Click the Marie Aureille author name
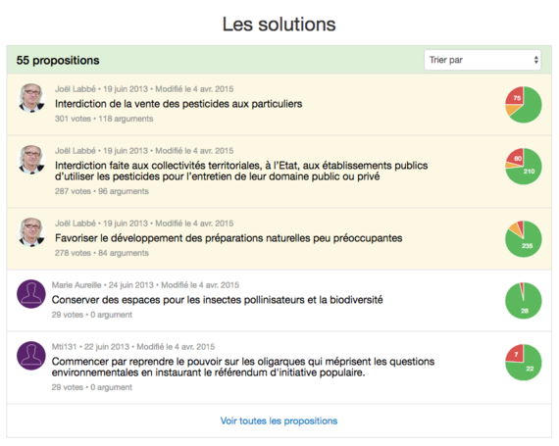The width and height of the screenshot is (559, 446). [76, 285]
